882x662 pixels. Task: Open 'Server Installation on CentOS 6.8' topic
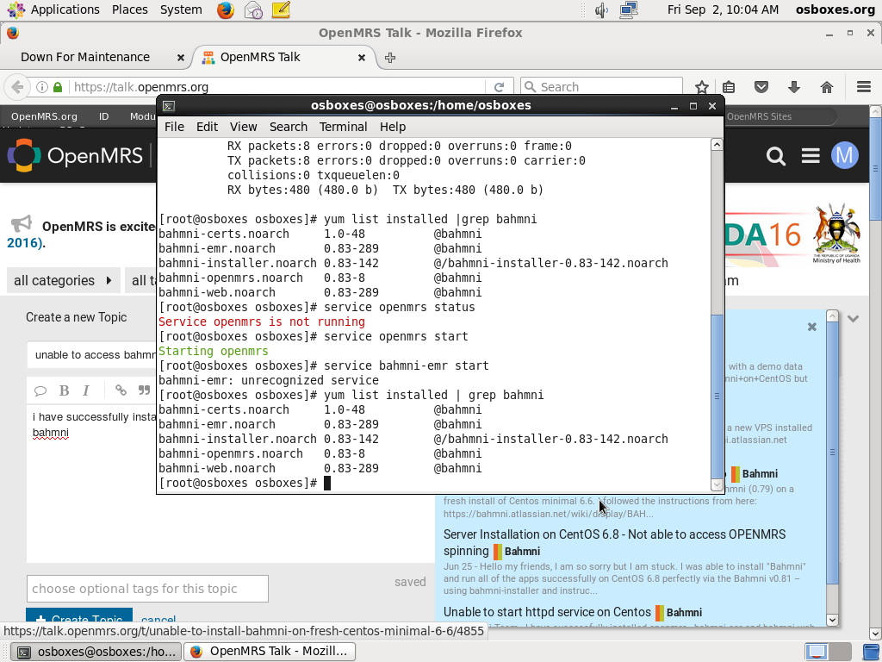pyautogui.click(x=614, y=543)
